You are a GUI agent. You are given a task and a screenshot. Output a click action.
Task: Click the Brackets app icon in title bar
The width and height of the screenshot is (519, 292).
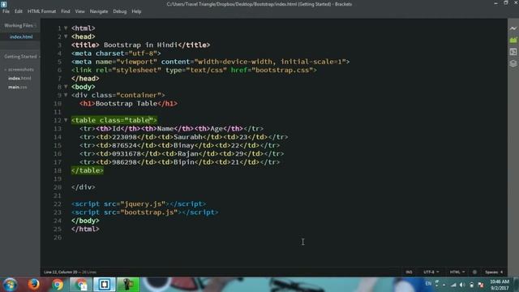point(3,4)
